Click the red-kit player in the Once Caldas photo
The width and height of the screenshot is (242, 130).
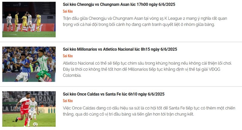(x=24, y=109)
